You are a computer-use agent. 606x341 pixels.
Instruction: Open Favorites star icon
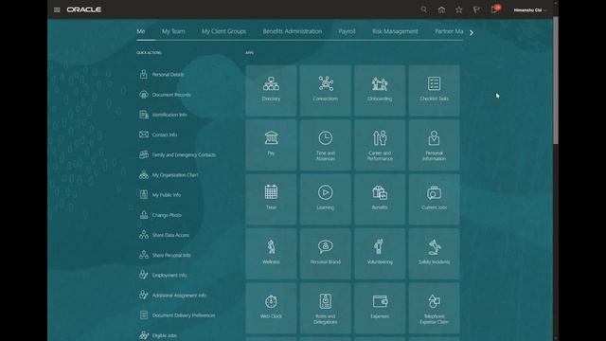[458, 10]
